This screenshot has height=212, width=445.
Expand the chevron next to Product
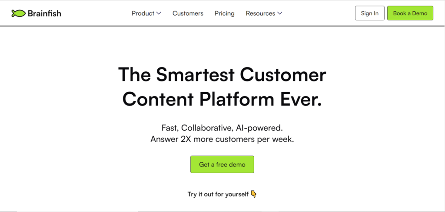(159, 13)
